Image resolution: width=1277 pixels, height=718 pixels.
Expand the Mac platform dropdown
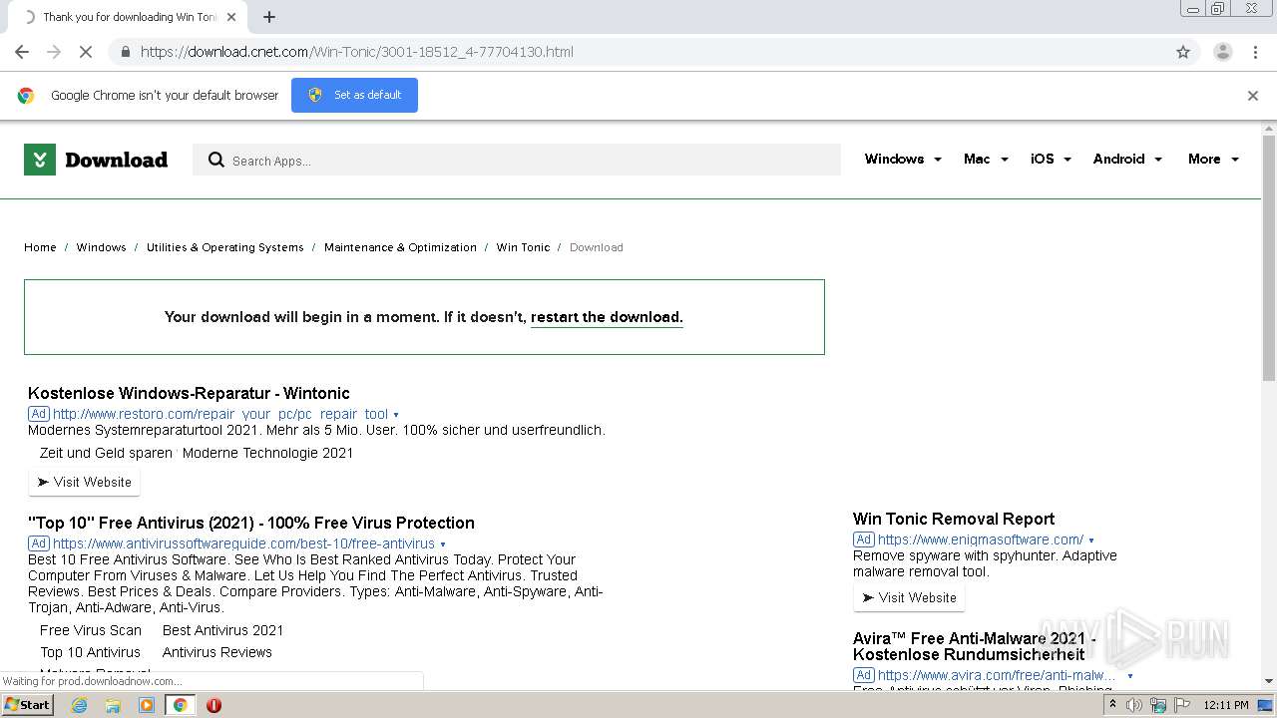986,159
